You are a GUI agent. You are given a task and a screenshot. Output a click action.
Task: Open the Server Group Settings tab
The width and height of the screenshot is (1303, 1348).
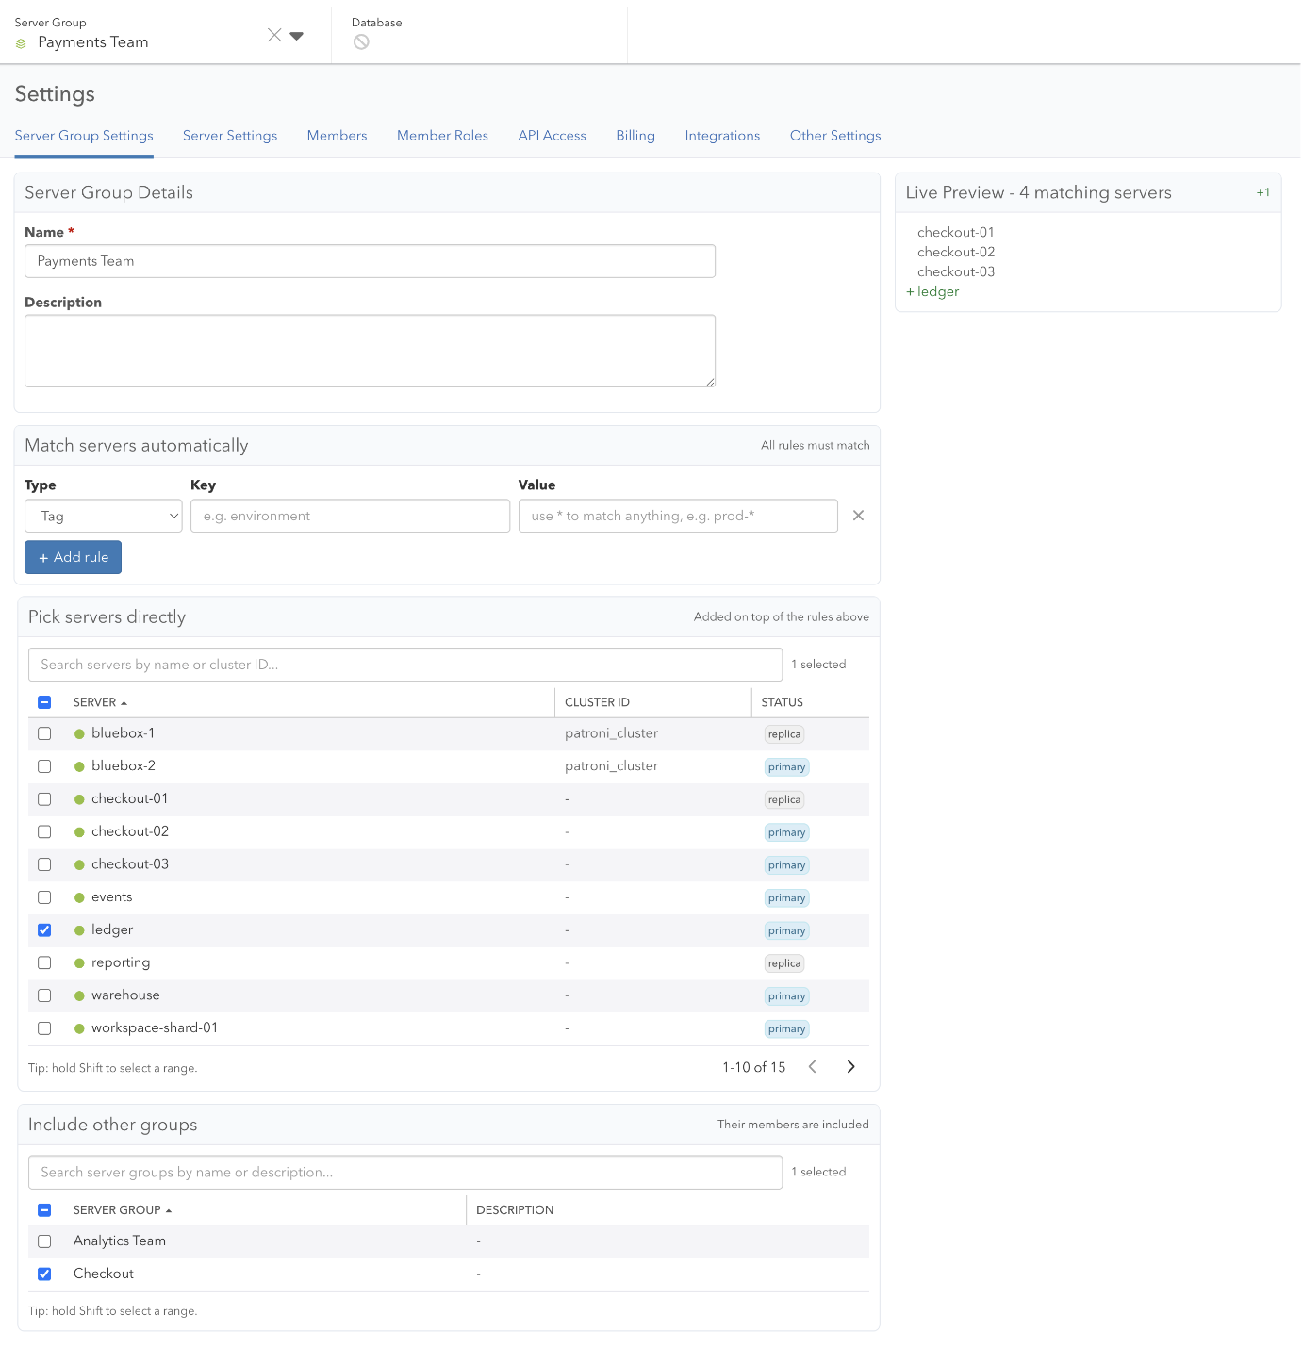coord(84,136)
